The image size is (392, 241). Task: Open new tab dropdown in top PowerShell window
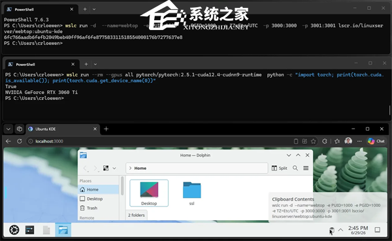tap(94, 9)
